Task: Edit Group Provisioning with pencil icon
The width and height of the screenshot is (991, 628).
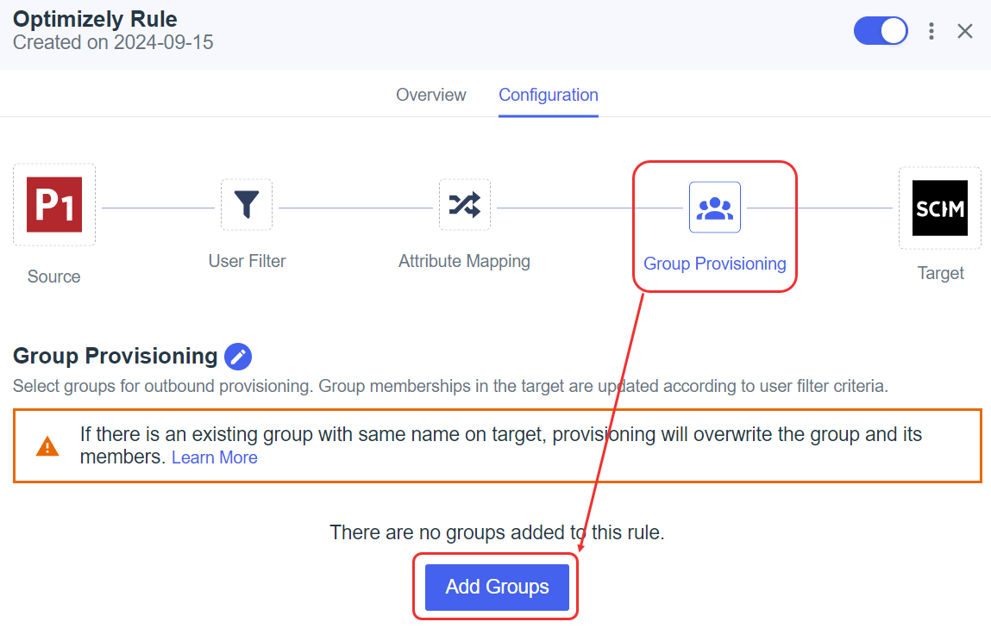Action: (238, 357)
